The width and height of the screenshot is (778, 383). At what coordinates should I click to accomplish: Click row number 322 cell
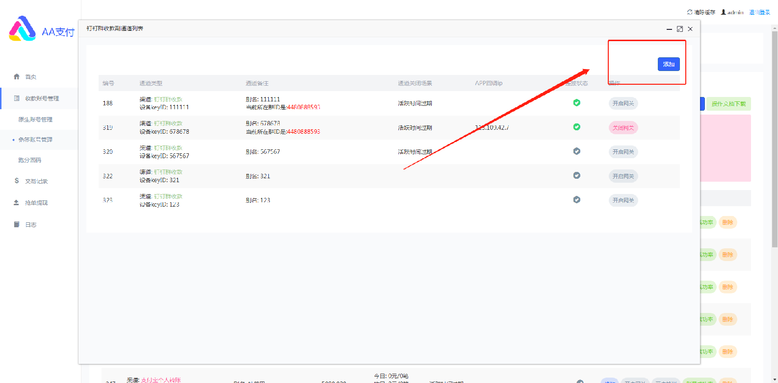[108, 176]
